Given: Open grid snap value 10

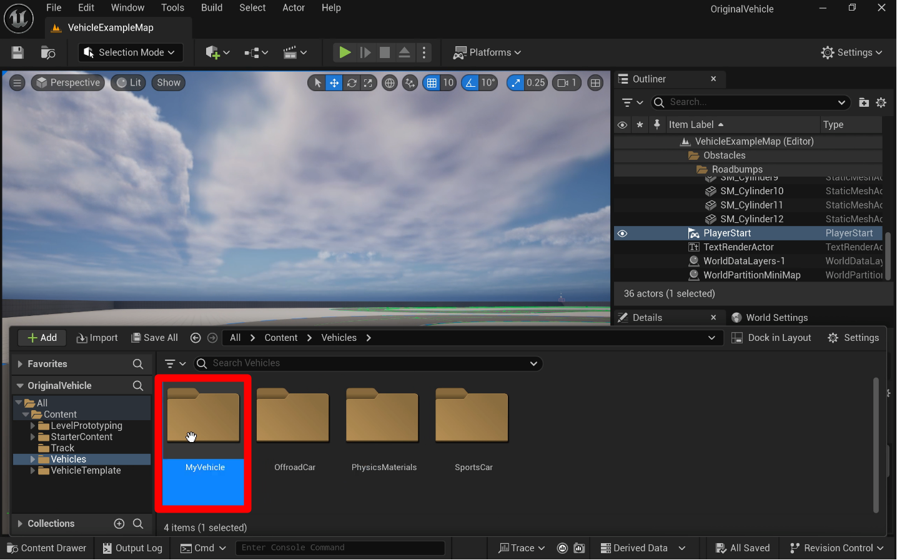Looking at the screenshot, I should [448, 82].
